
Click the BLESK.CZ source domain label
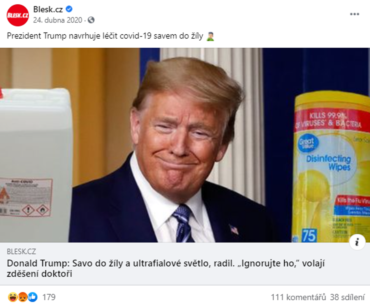pos(21,252)
